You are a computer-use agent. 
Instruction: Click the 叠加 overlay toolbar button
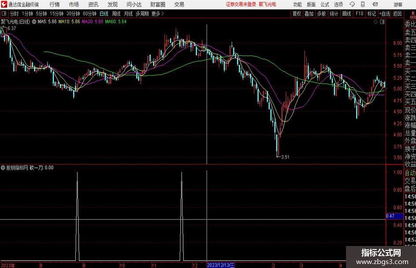point(309,14)
